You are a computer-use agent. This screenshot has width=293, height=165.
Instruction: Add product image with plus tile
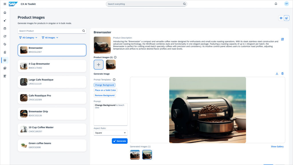tap(98, 65)
